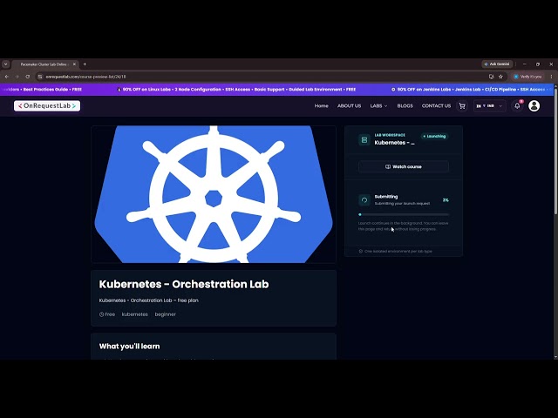Close the Pacemaker Cluster Lab tab
Screen dimensions: 558x418
pyautogui.click(x=74, y=64)
